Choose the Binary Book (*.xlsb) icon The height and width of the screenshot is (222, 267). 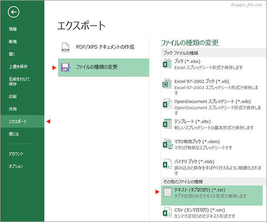[x=167, y=164]
